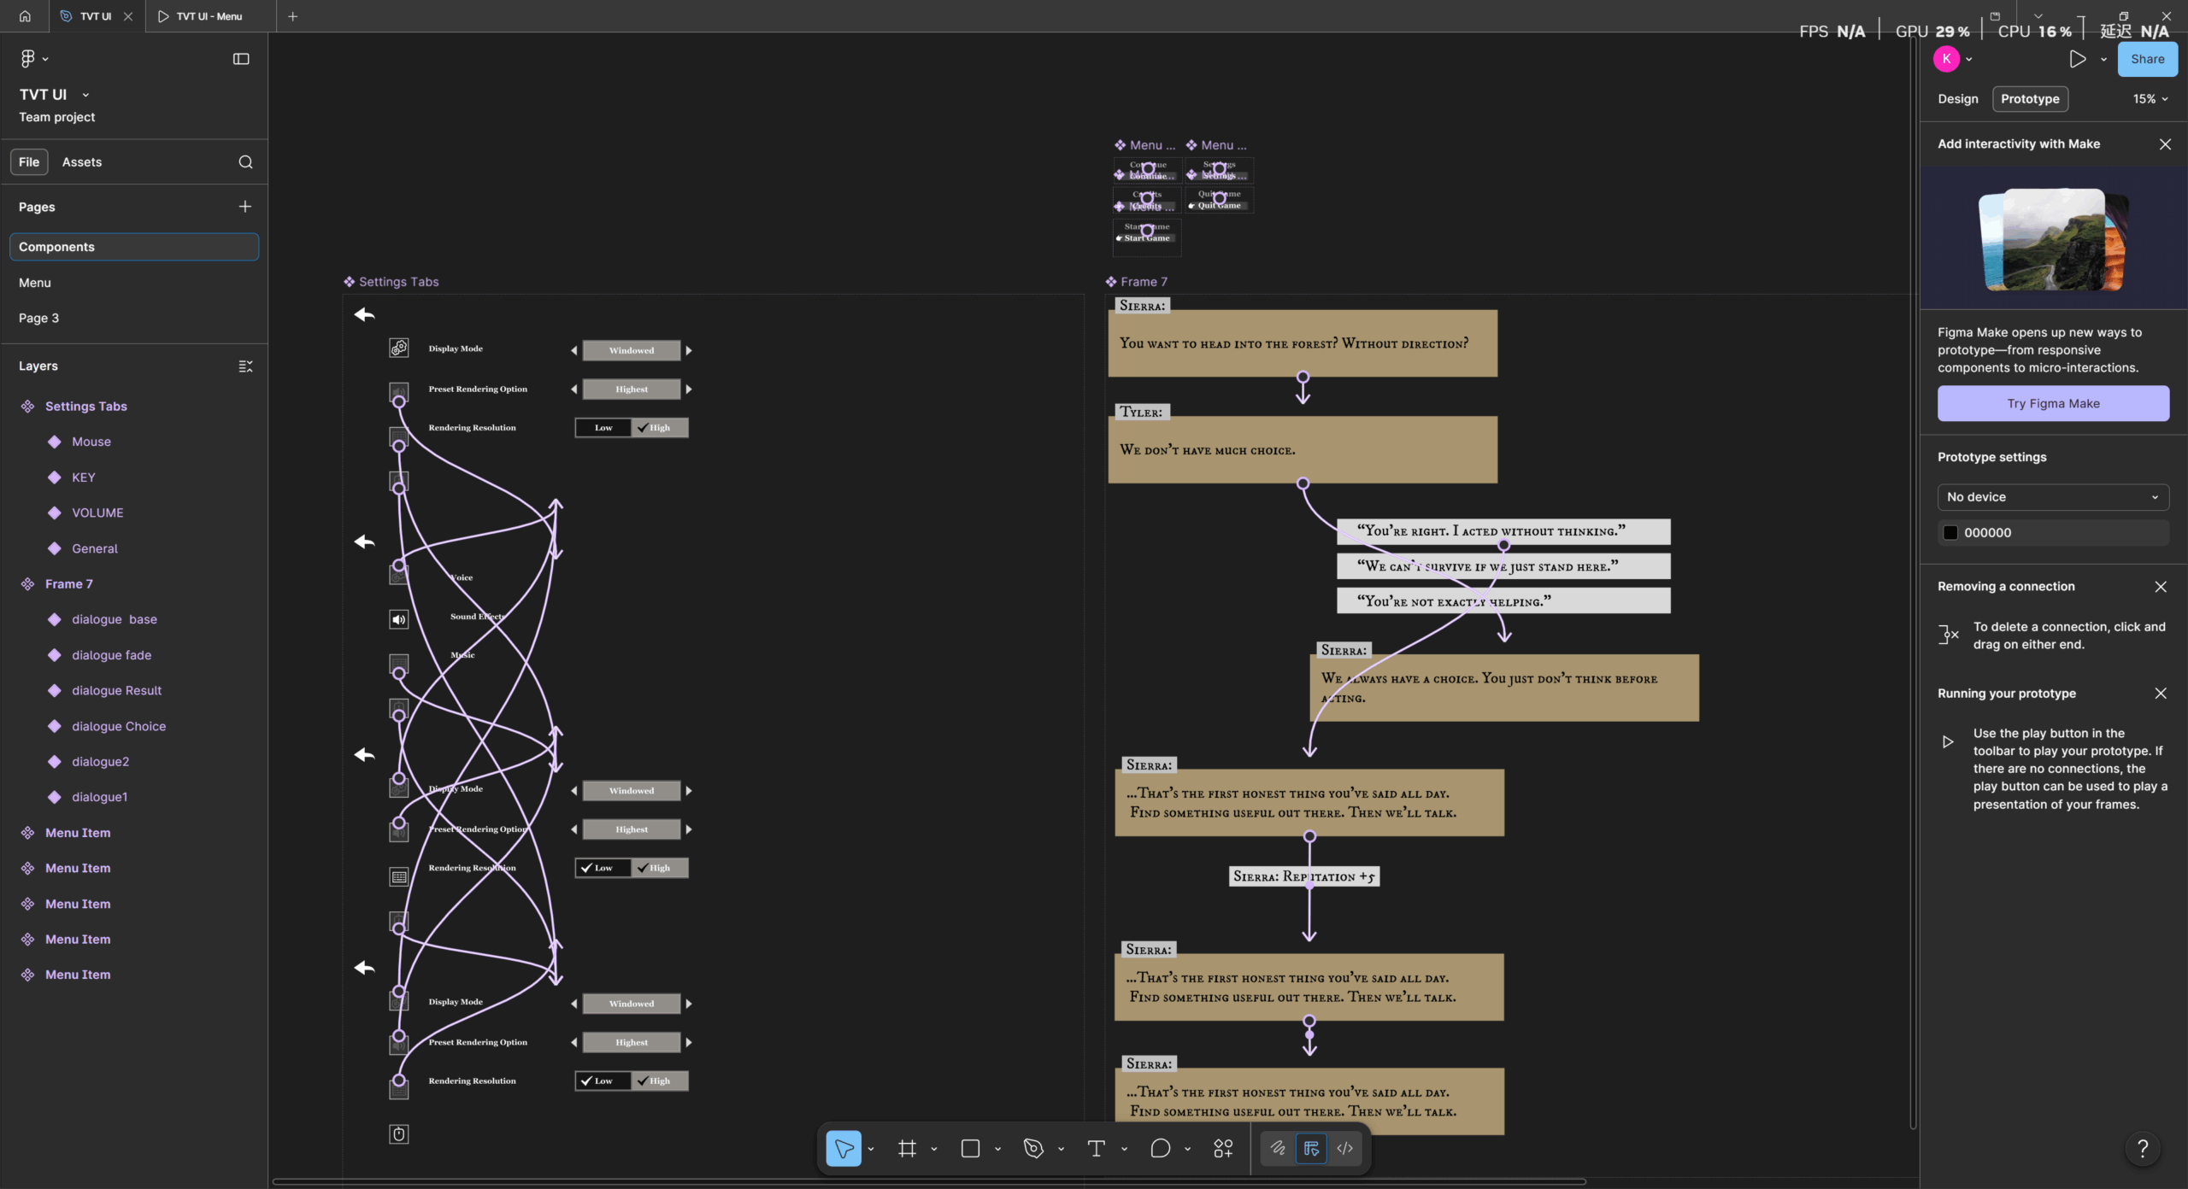
Task: Toggle Design mode in bottom toolbar
Action: coord(1311,1149)
